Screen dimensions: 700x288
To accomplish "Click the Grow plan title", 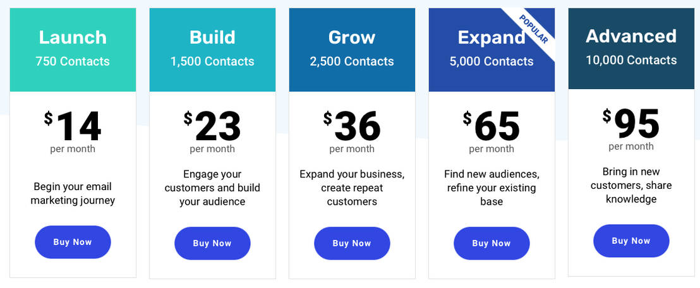I will tap(352, 37).
